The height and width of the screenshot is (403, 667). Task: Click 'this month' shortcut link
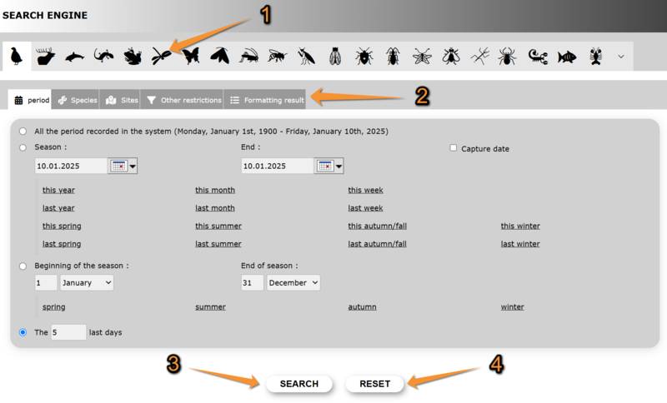pyautogui.click(x=215, y=190)
